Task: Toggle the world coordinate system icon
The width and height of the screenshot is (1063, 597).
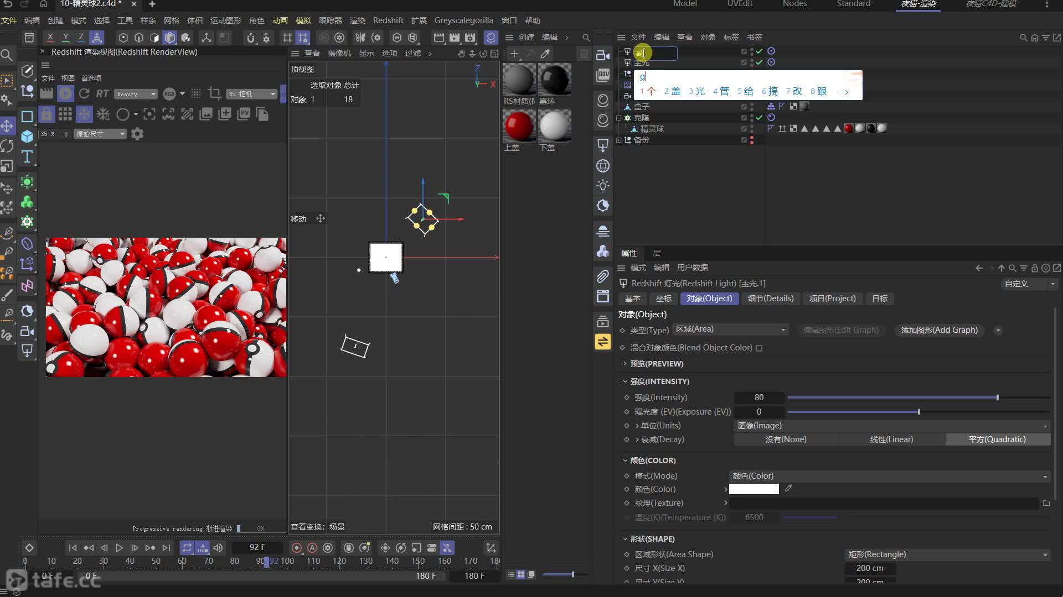Action: tap(96, 38)
